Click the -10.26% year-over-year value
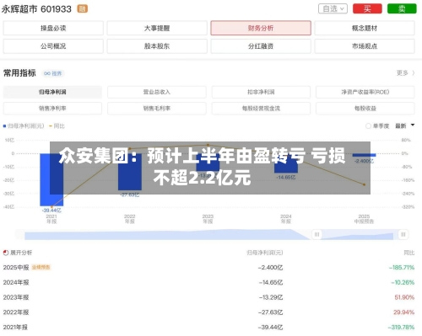Viewport: 422px width, 336px height. coord(403,282)
